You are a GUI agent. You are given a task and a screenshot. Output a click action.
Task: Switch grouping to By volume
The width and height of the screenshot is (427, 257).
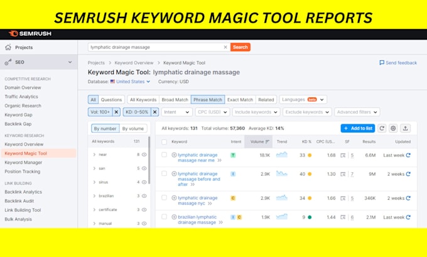tap(133, 128)
